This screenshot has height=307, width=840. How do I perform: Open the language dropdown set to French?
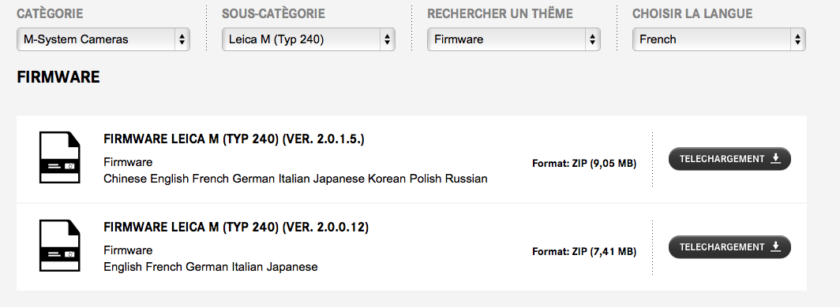(719, 39)
